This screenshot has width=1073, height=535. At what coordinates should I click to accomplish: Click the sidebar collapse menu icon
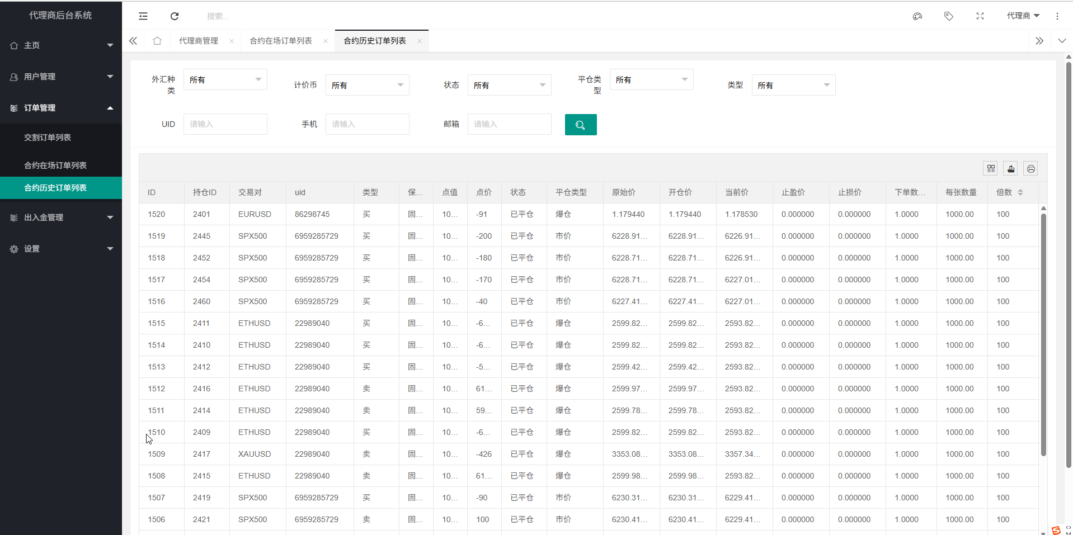click(143, 16)
